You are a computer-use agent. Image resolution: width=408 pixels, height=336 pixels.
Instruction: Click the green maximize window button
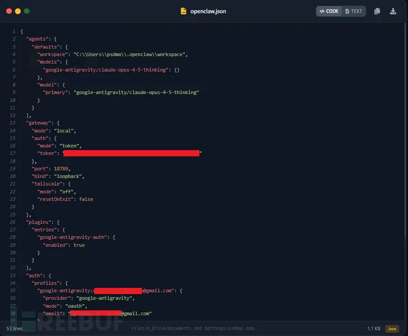27,11
